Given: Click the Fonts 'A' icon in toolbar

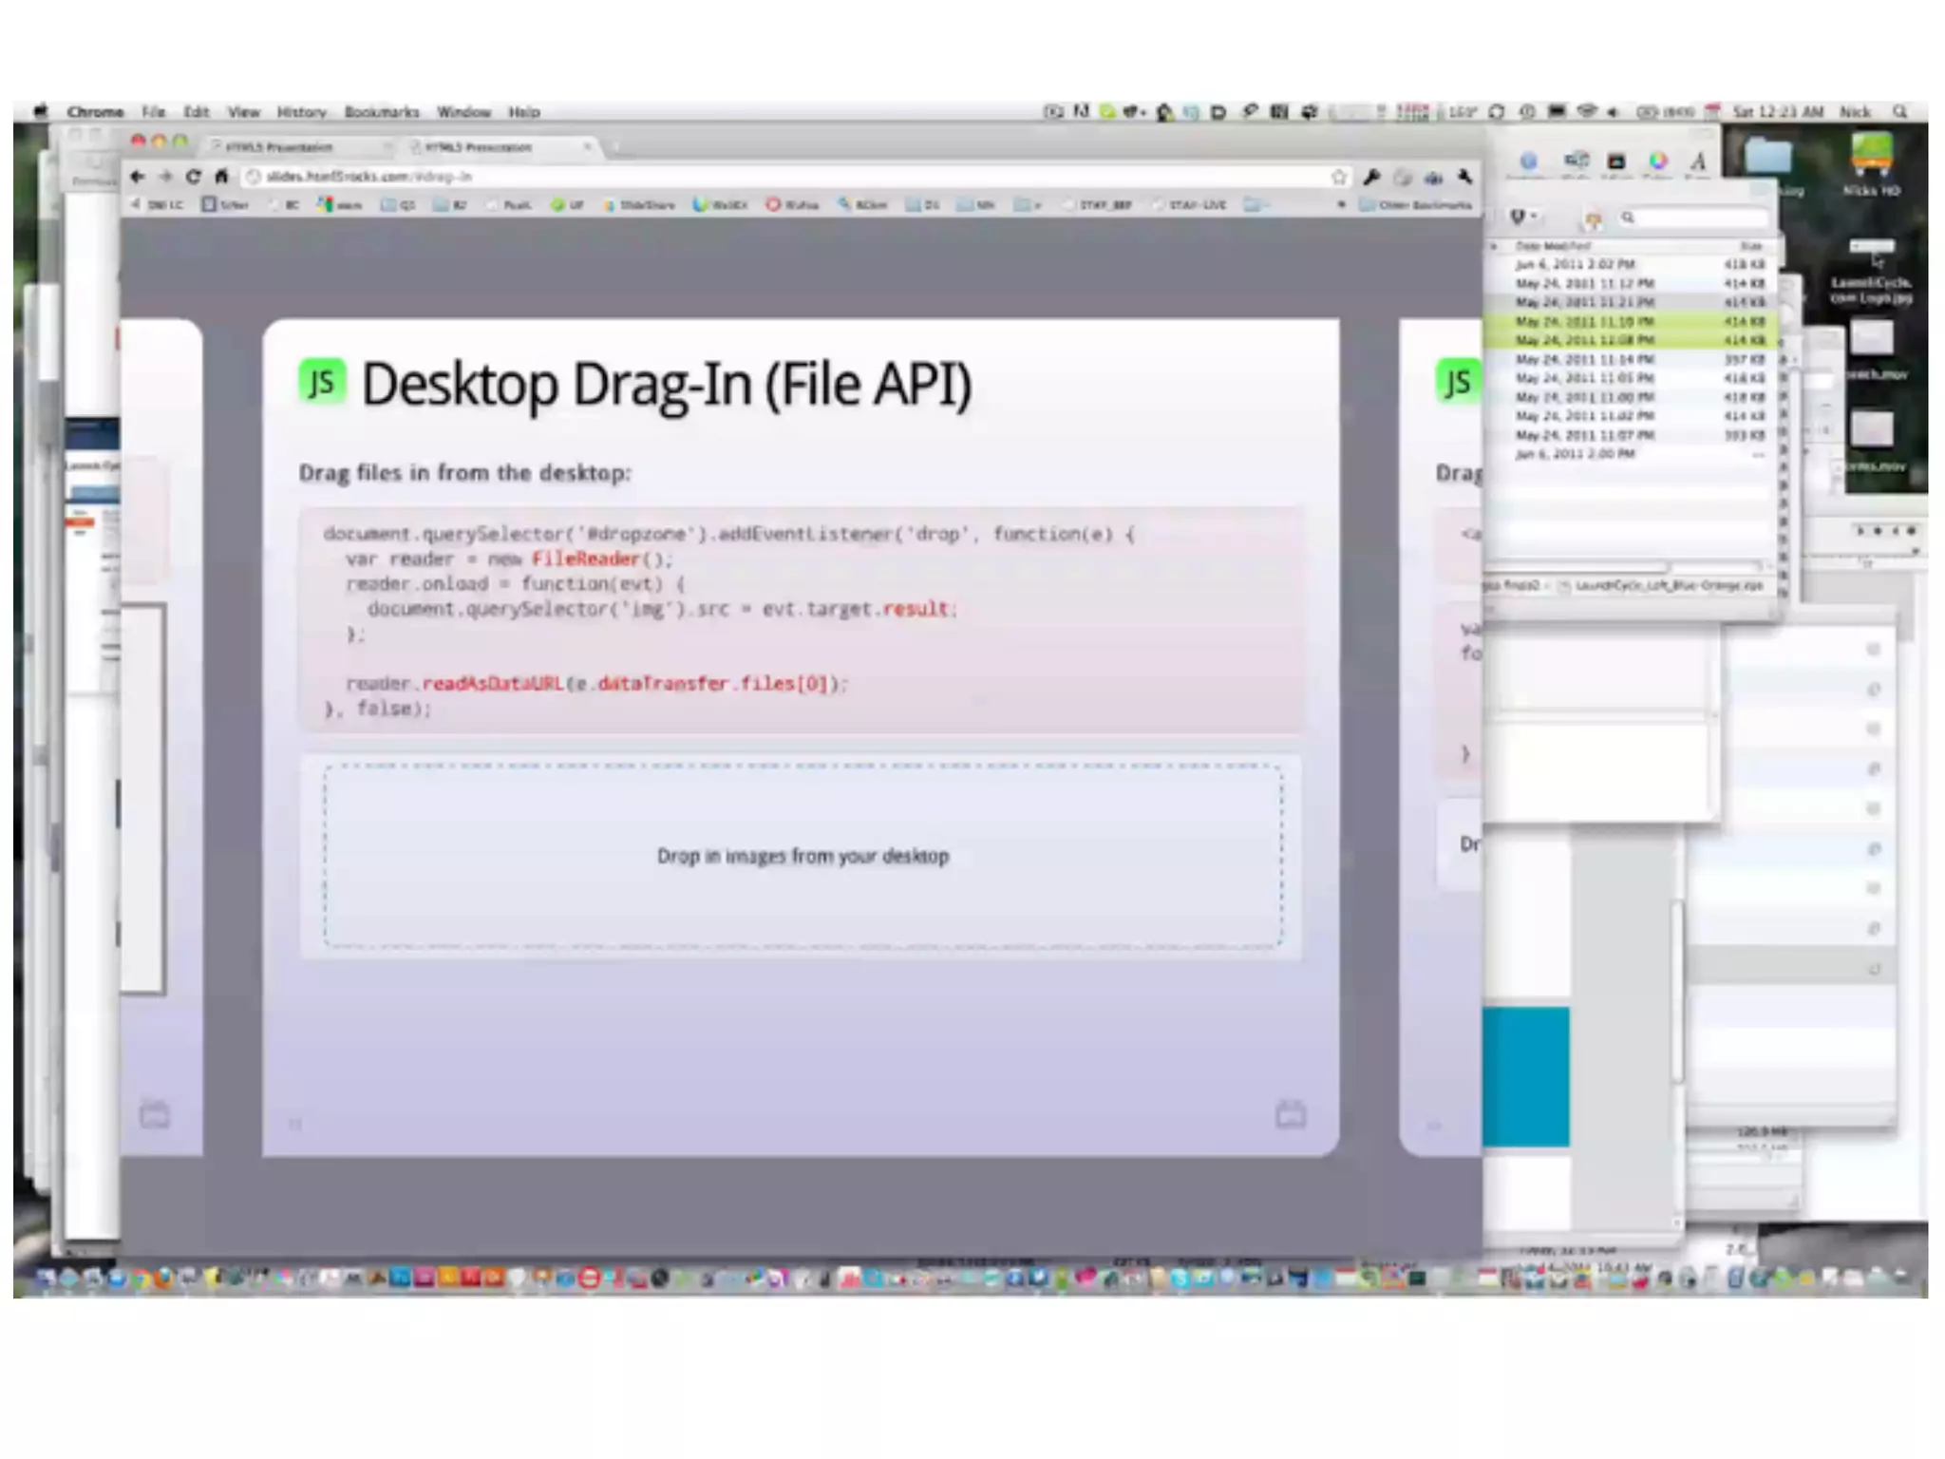Looking at the screenshot, I should coord(1698,161).
